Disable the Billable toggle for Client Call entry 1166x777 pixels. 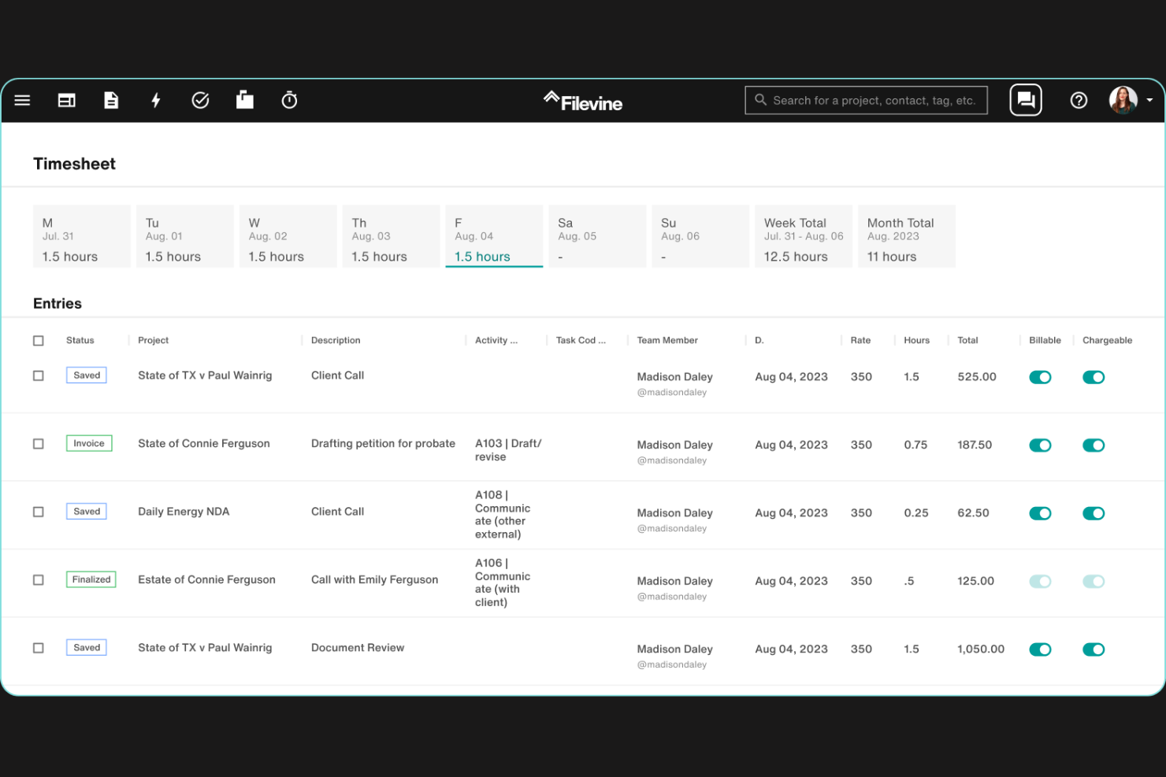pos(1040,377)
